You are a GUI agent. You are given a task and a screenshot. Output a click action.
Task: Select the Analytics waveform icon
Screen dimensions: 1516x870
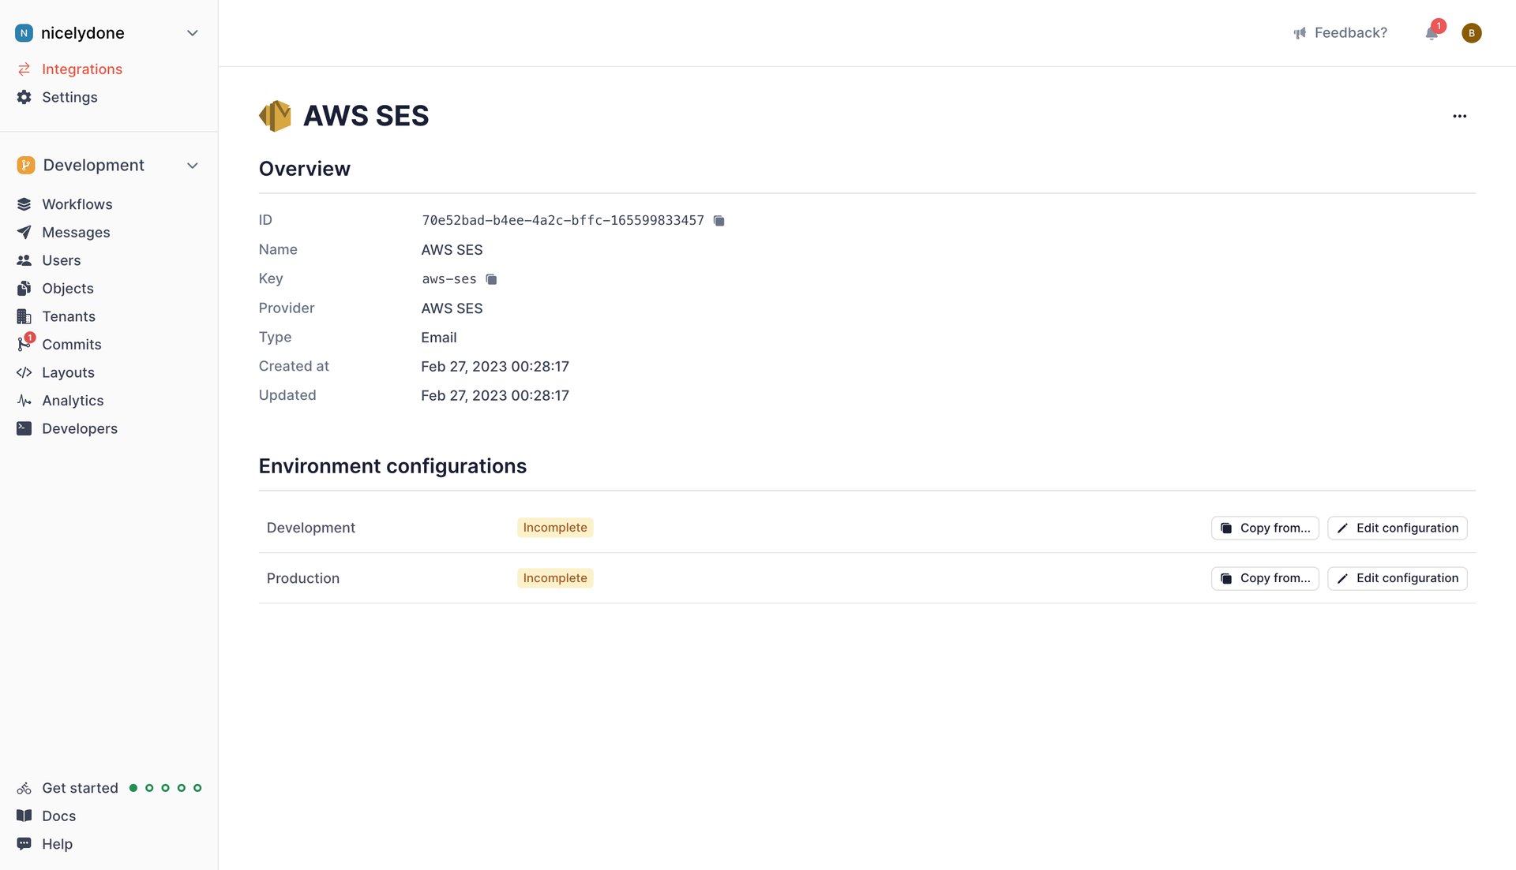(x=24, y=400)
